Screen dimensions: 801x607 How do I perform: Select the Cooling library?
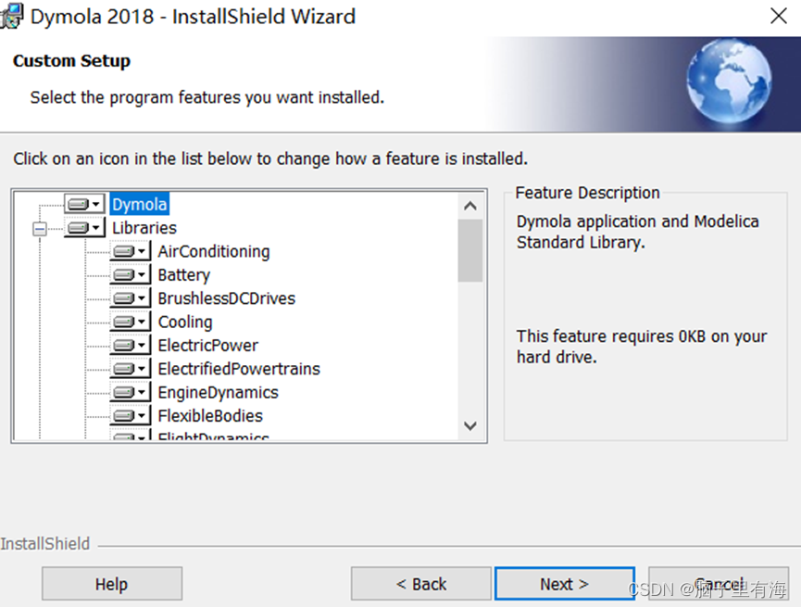(x=185, y=322)
